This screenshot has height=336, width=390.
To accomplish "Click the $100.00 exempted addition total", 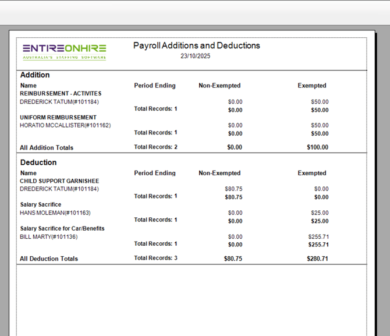I will pyautogui.click(x=317, y=148).
